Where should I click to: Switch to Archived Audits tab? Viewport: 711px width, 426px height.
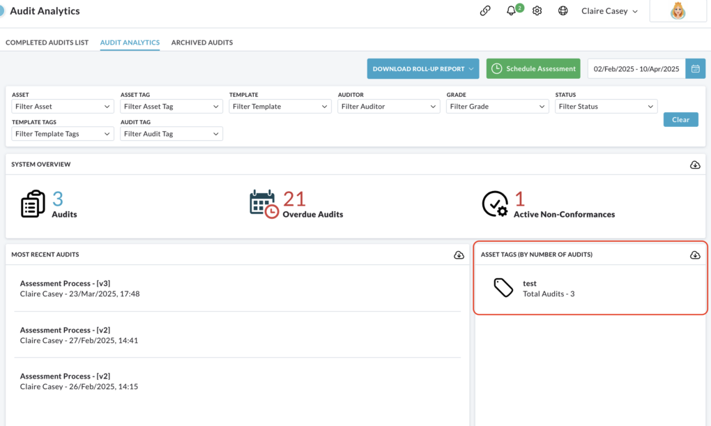pos(202,43)
